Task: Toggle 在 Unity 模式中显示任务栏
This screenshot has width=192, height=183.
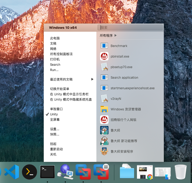Action: coord(69,94)
